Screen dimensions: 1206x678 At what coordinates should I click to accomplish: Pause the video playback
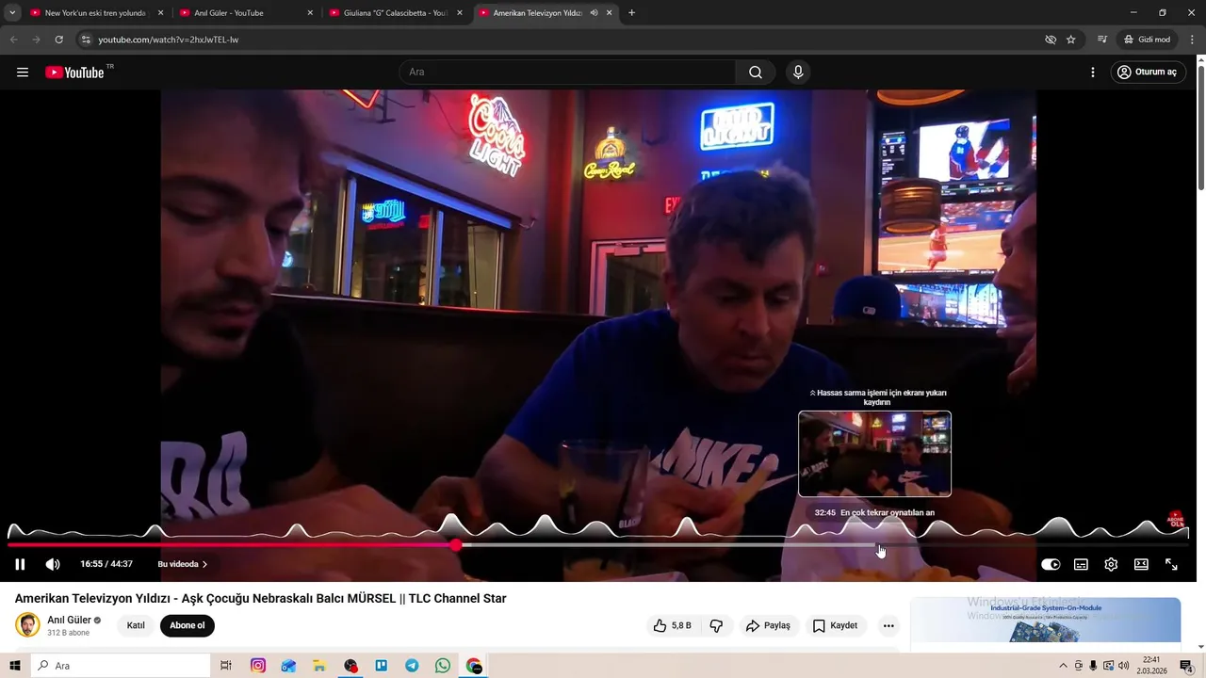pos(20,564)
